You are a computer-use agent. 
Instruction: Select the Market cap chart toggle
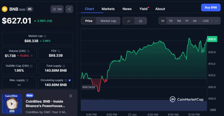(108, 21)
